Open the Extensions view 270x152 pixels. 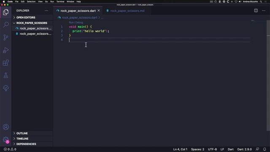pyautogui.click(x=5, y=63)
